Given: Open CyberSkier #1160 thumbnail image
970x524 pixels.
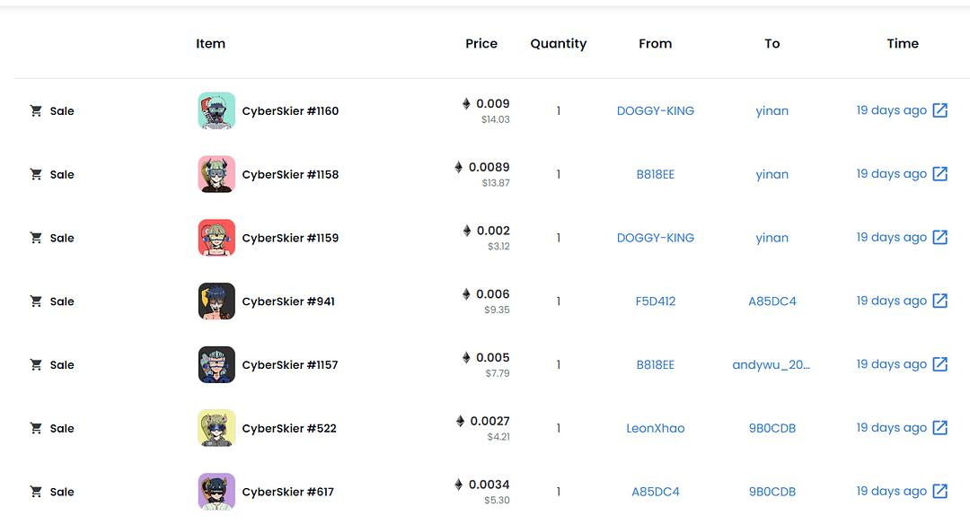Looking at the screenshot, I should coord(216,111).
